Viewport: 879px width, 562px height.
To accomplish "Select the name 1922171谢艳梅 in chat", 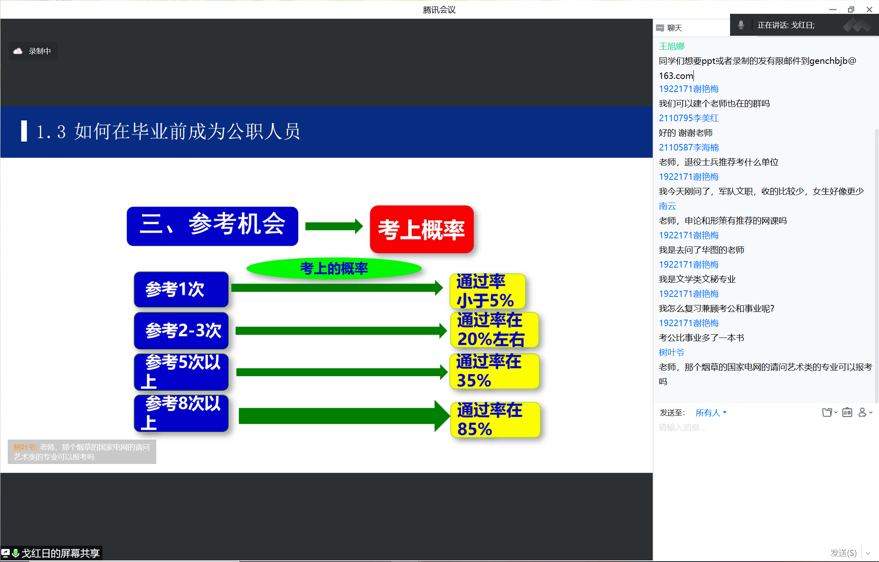I will tap(689, 89).
